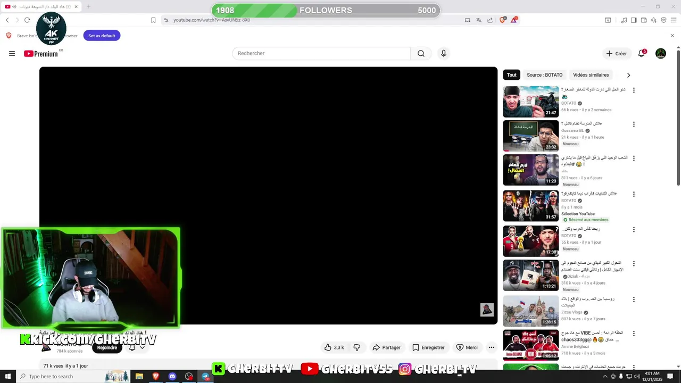Click the Rejoindre button
Viewport: 681px width, 383px height.
[x=107, y=347]
